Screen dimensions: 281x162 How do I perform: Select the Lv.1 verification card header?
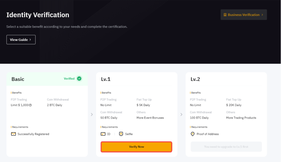(x=106, y=79)
